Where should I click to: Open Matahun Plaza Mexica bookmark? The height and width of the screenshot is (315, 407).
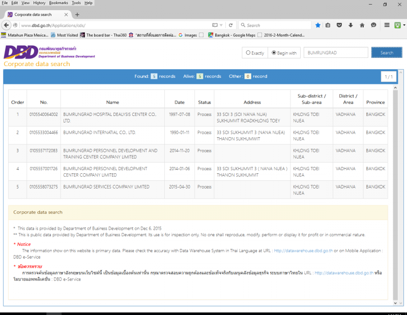(x=25, y=35)
